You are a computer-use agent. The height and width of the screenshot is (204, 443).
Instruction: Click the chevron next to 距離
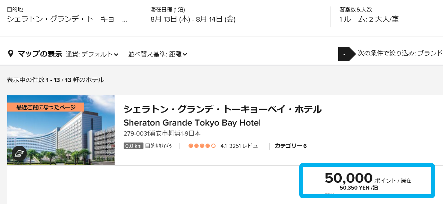[x=185, y=55]
